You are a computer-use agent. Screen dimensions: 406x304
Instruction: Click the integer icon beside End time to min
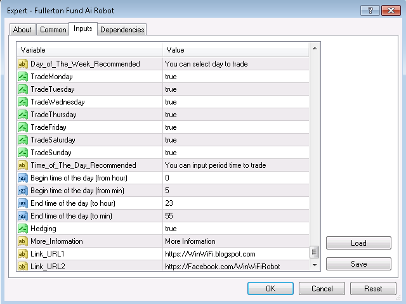pyautogui.click(x=23, y=216)
